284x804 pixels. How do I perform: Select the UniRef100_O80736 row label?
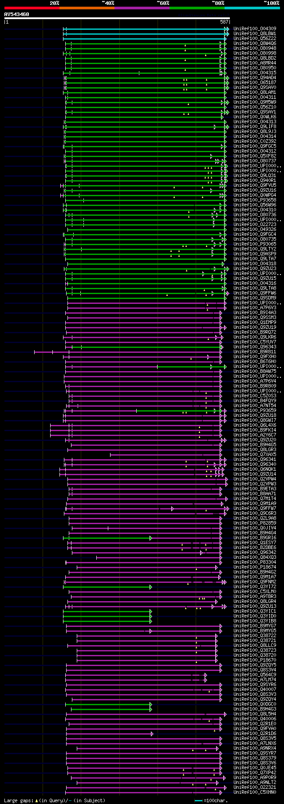point(255,215)
